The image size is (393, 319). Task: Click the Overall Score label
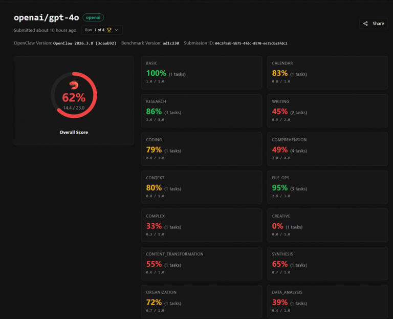point(74,133)
